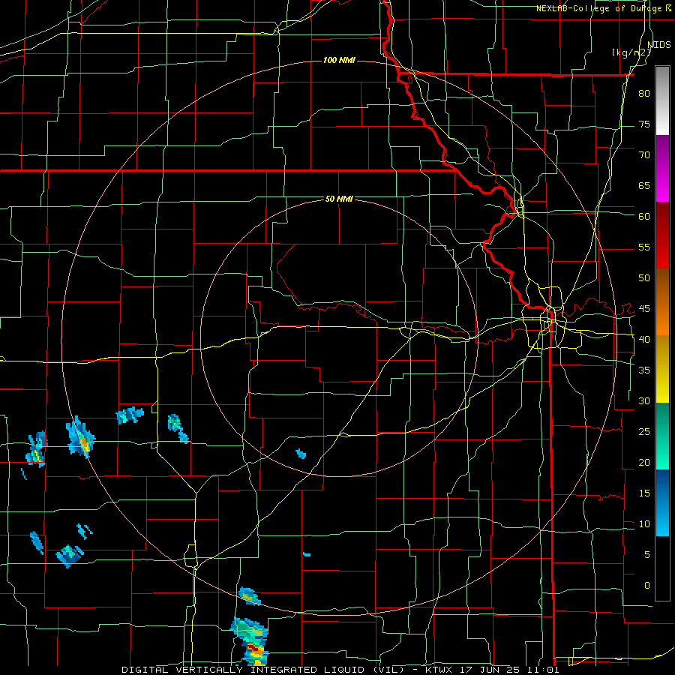
Task: Click the scale value "35"
Action: [644, 370]
